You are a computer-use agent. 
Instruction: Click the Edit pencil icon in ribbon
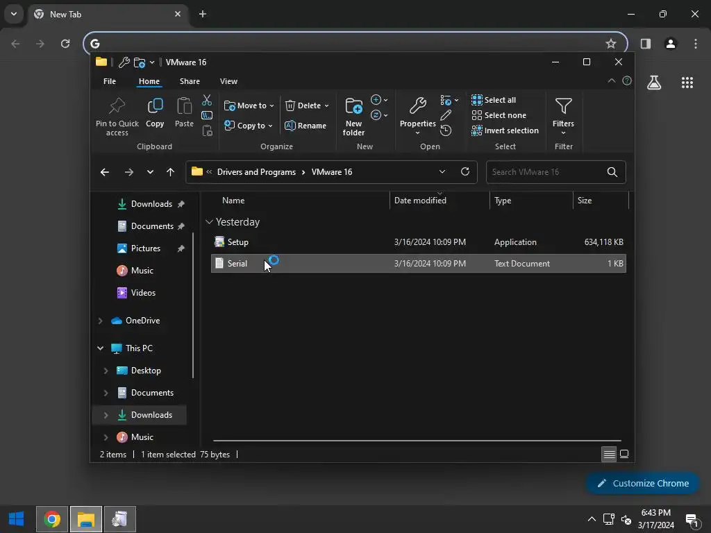tap(446, 115)
